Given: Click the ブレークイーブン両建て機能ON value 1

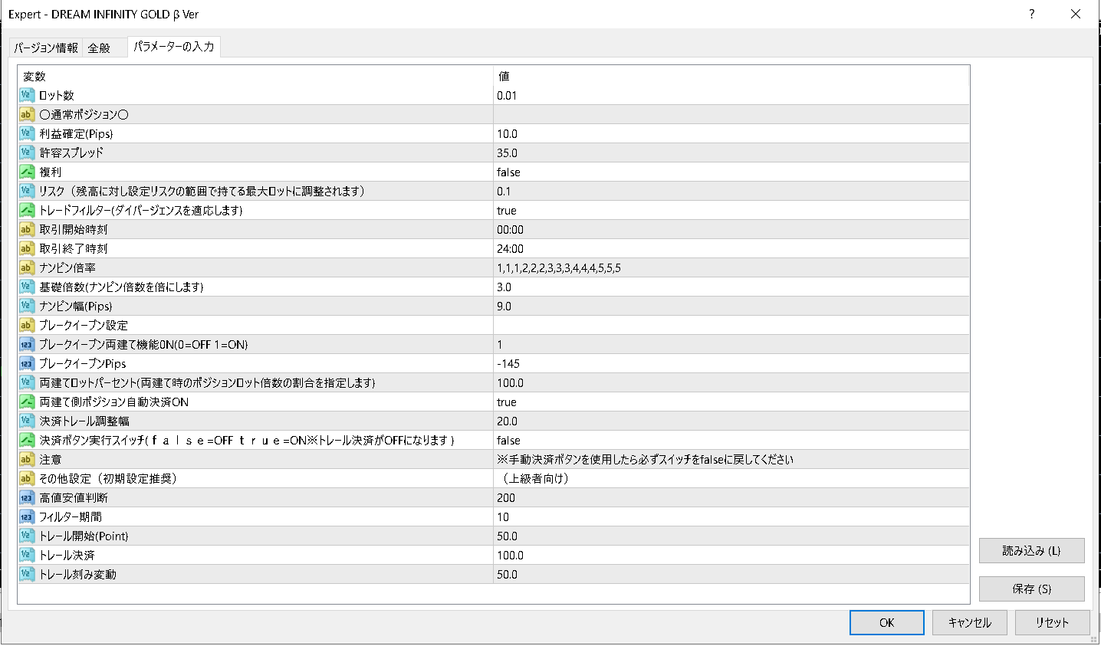Looking at the screenshot, I should point(500,344).
